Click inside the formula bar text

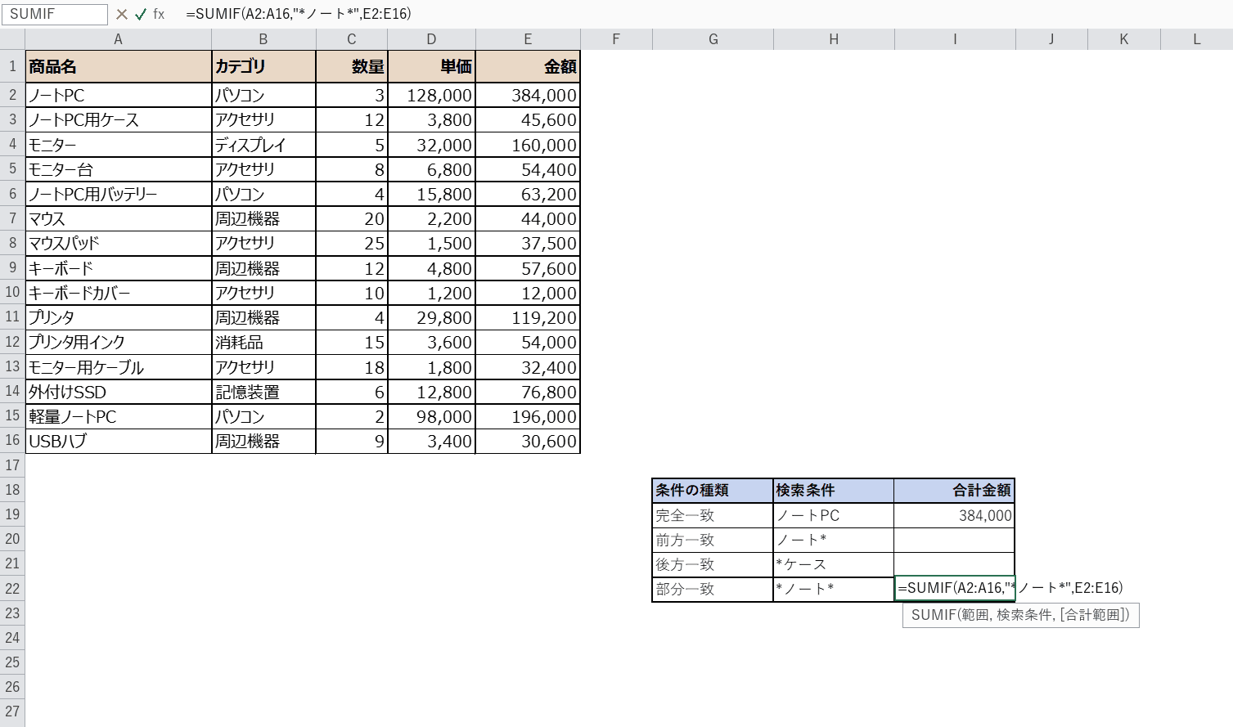[299, 14]
